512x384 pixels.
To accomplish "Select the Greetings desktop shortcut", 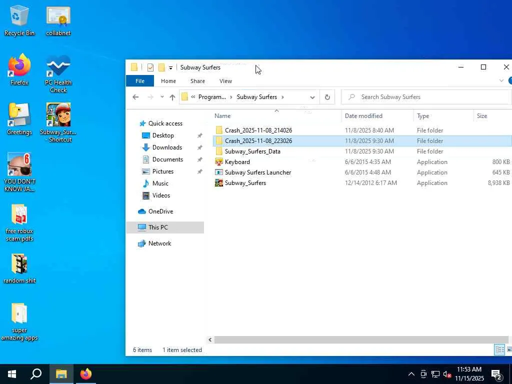I will 19,119.
